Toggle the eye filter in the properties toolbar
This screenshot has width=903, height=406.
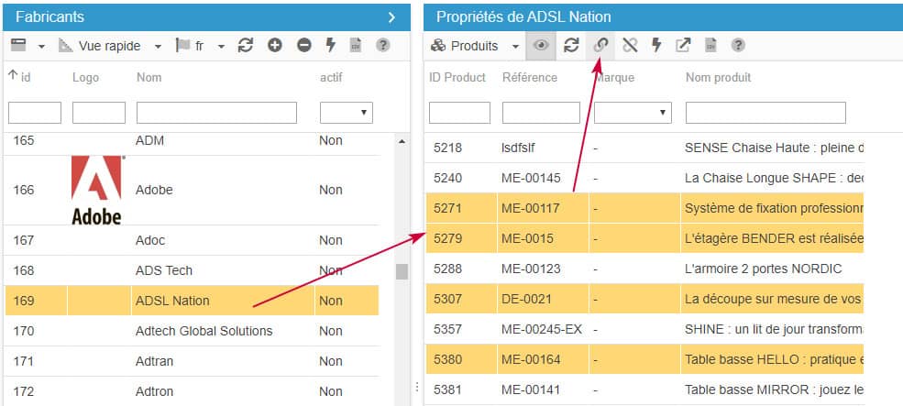(541, 46)
